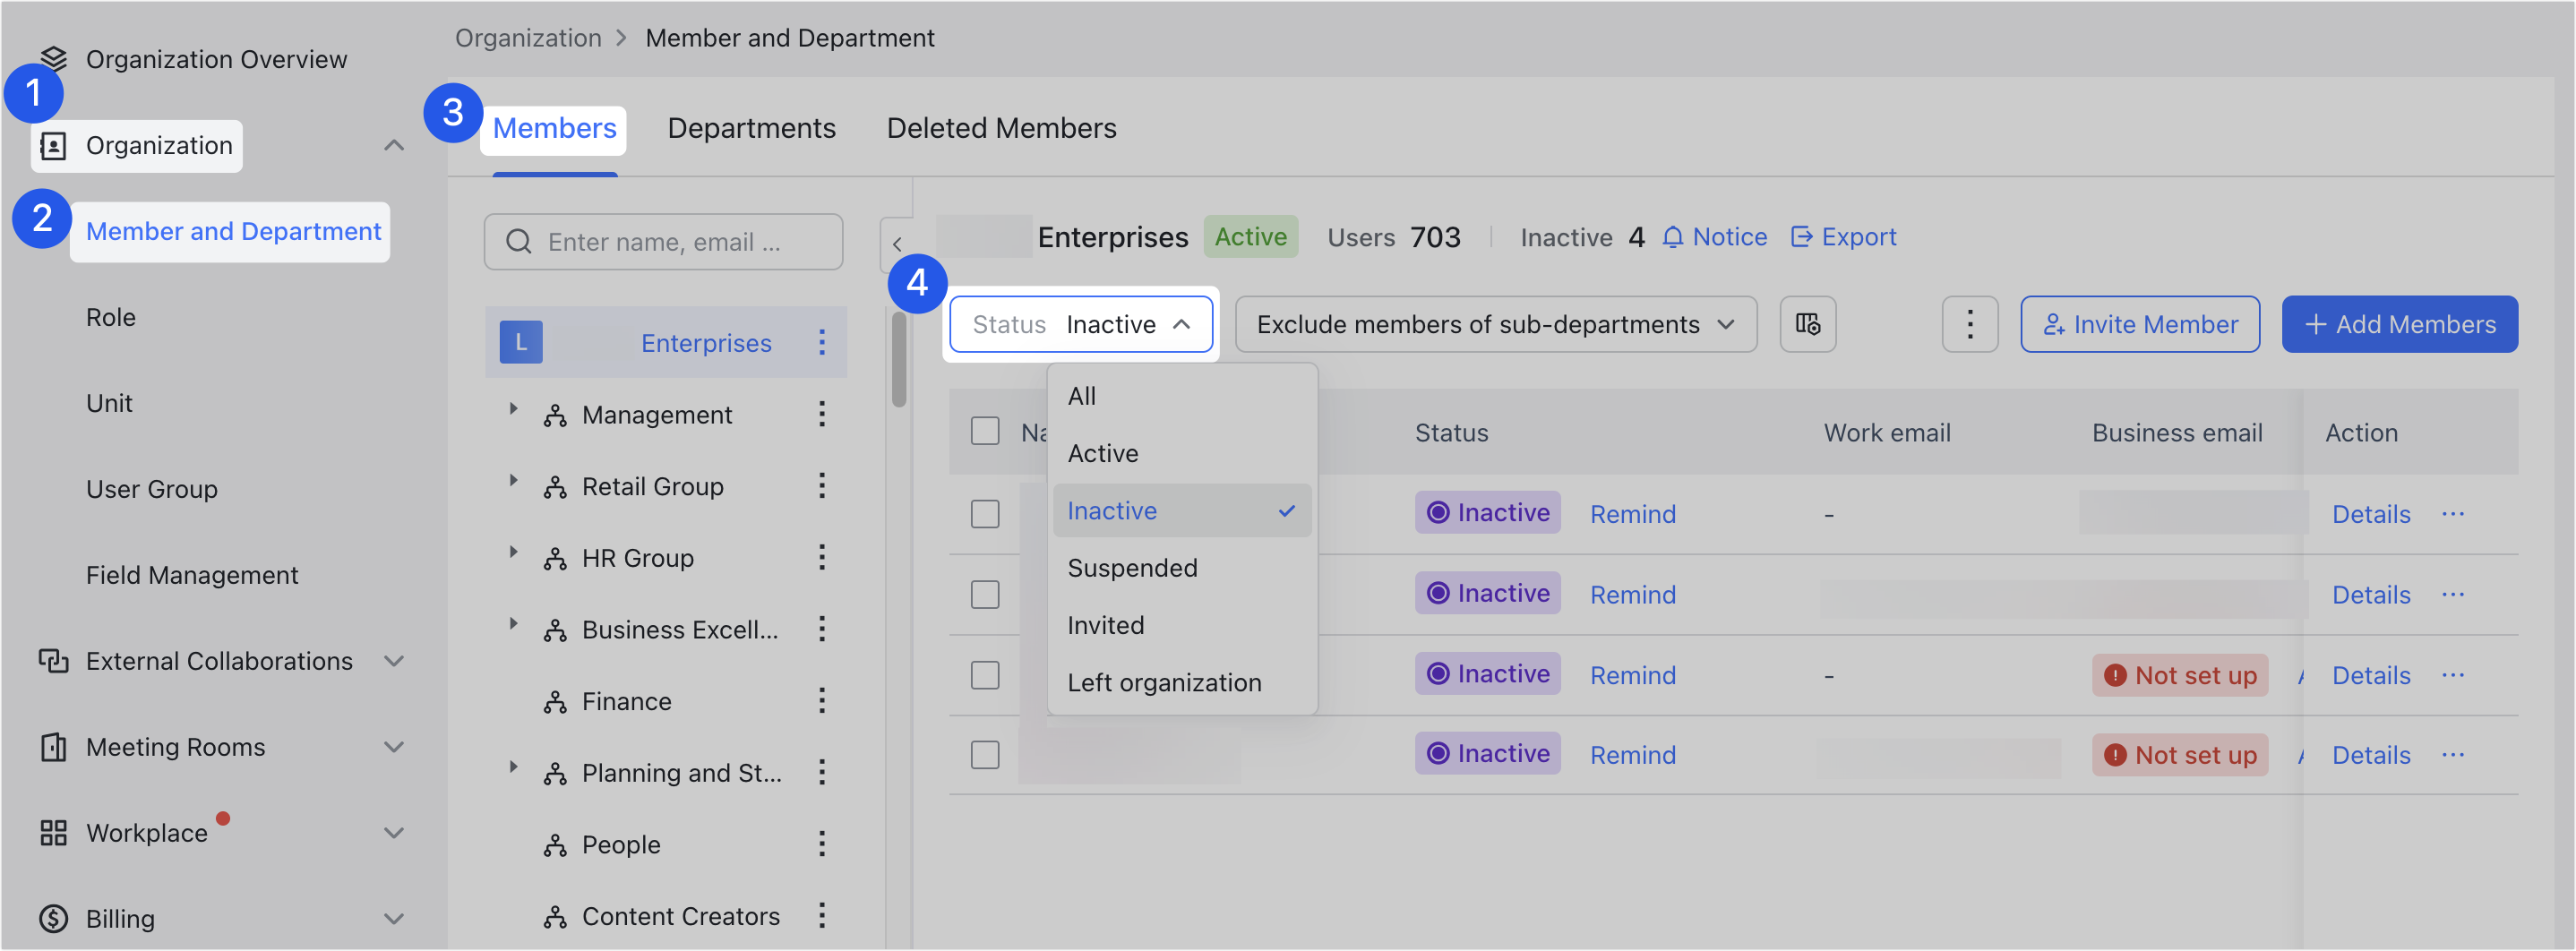Viewport: 2576px width, 951px height.
Task: Choose Left organization in the status list
Action: 1181,682
